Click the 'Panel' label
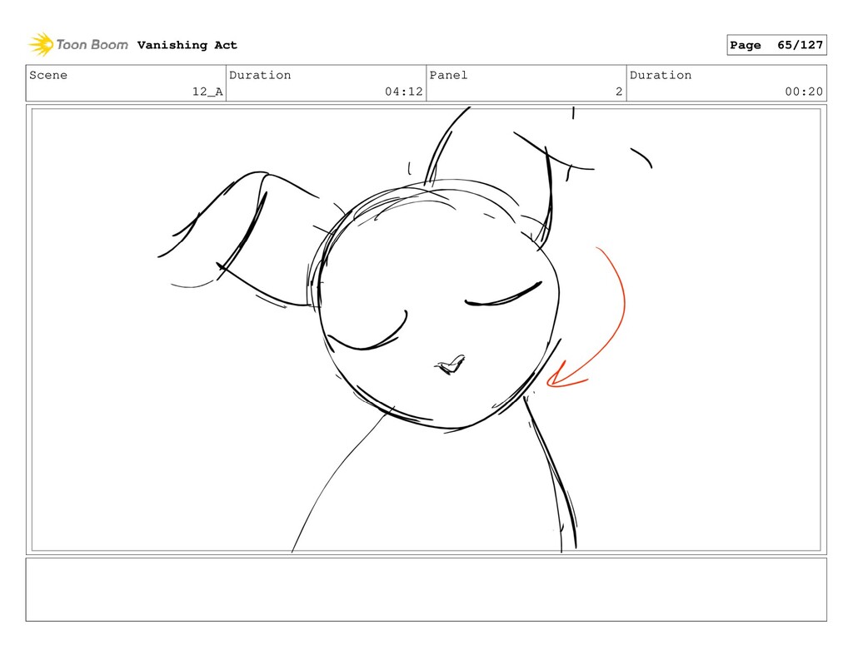Image resolution: width=853 pixels, height=660 pixels. pos(448,75)
